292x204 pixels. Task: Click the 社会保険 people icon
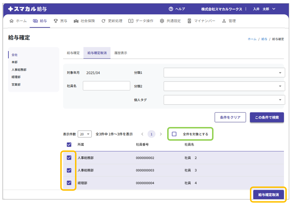[76, 21]
